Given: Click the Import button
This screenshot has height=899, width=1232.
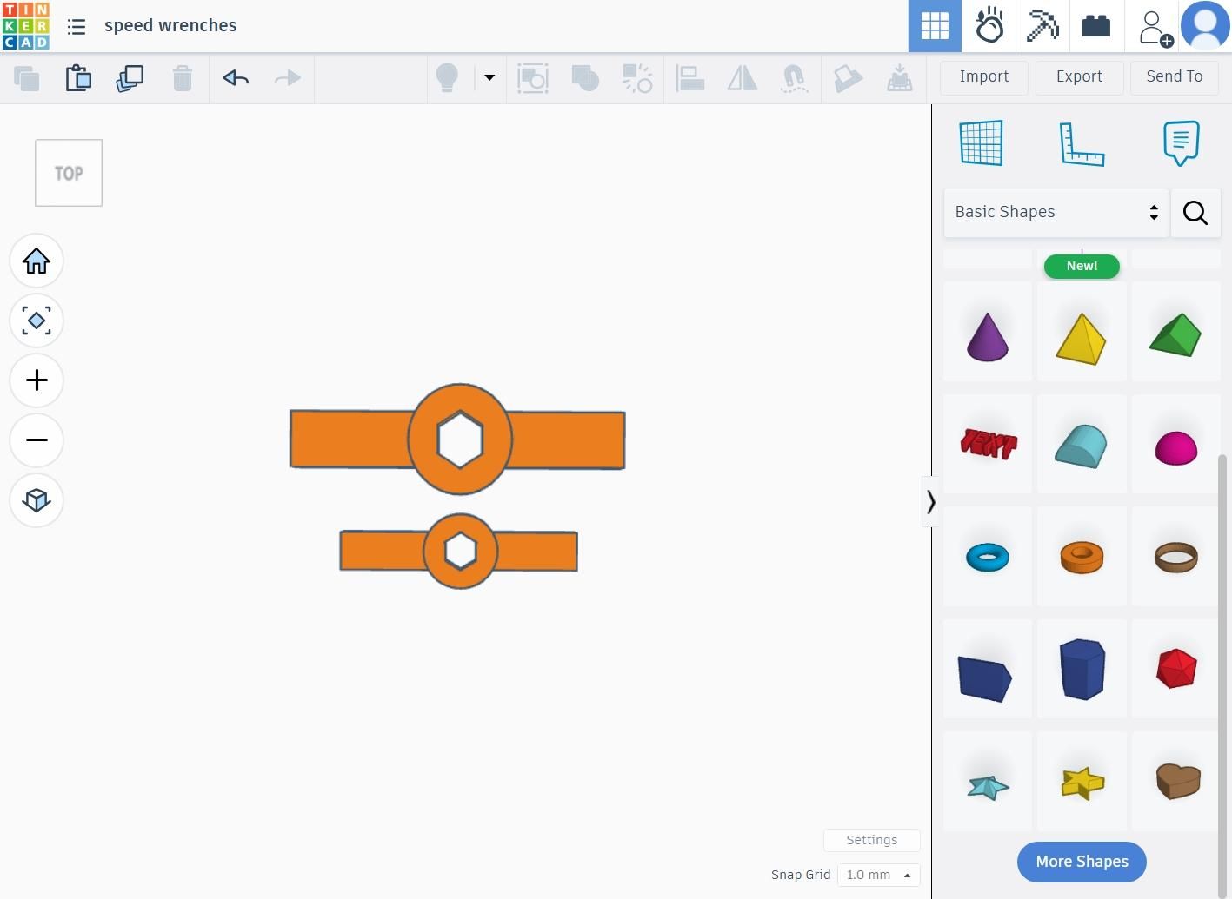Looking at the screenshot, I should 984,77.
